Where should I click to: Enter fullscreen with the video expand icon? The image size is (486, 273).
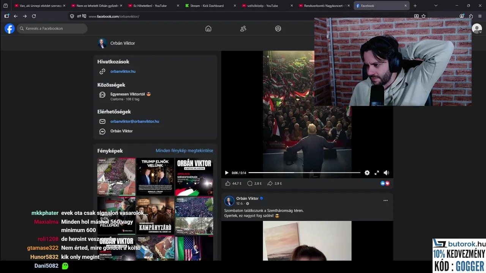[x=377, y=173]
